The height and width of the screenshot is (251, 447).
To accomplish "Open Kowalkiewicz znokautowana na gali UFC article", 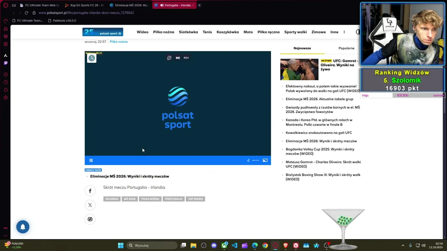I will tap(319, 133).
